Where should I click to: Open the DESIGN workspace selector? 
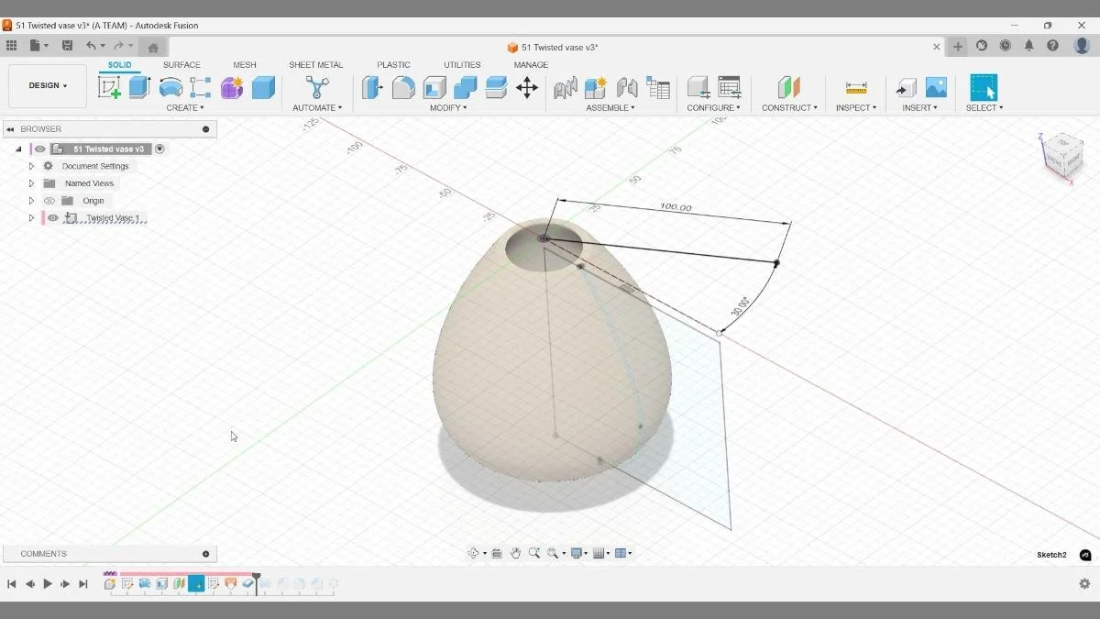47,85
